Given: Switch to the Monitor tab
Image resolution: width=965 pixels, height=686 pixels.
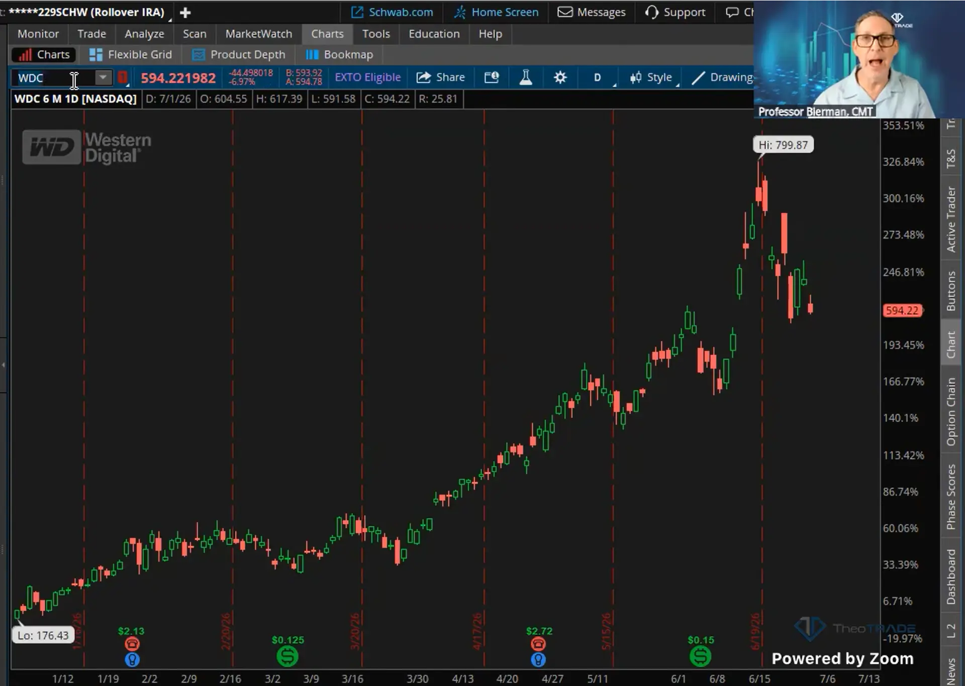Looking at the screenshot, I should point(38,34).
